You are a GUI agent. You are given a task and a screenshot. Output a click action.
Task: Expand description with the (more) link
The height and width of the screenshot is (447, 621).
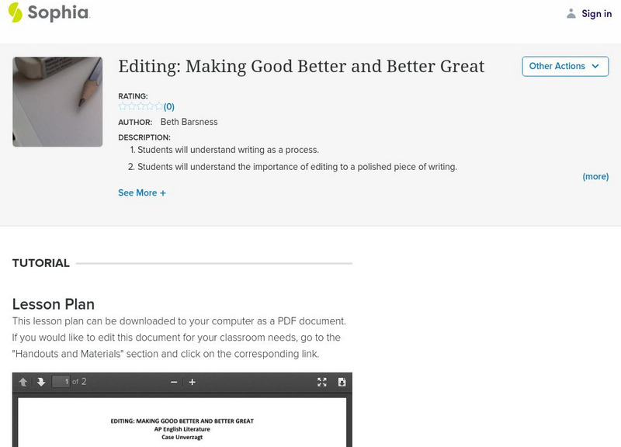point(595,177)
